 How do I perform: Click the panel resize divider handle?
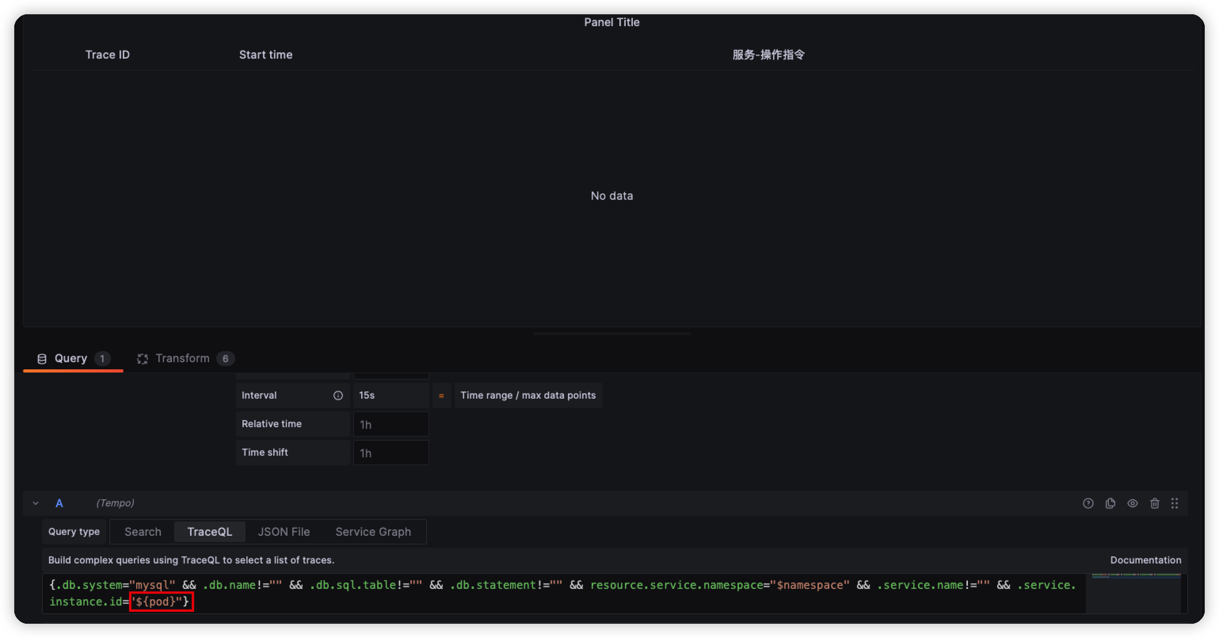coord(611,333)
